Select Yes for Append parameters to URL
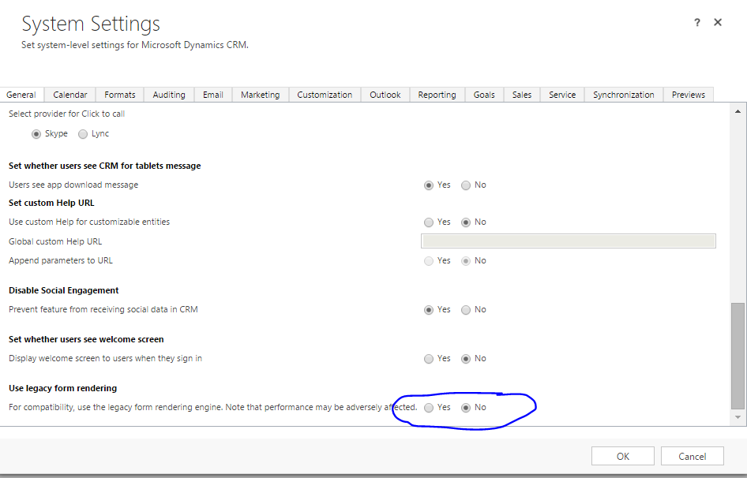Viewport: 747px width, 478px height. click(429, 261)
